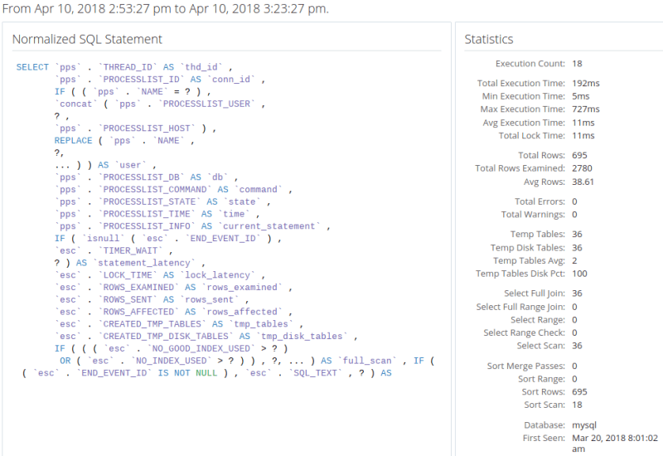Click the Statistics panel heading
Viewport: 663px width, 456px height.
488,39
